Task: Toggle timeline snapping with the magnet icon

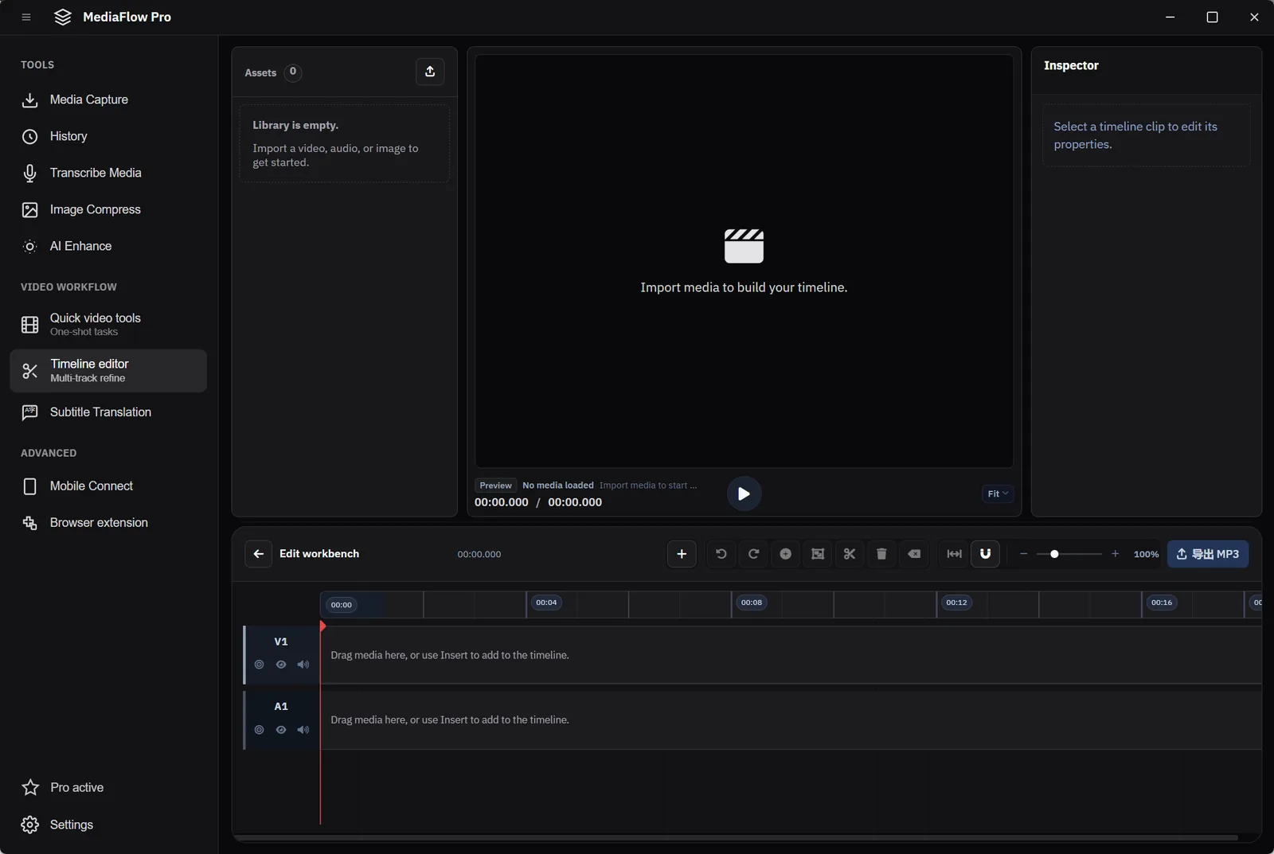Action: click(986, 554)
